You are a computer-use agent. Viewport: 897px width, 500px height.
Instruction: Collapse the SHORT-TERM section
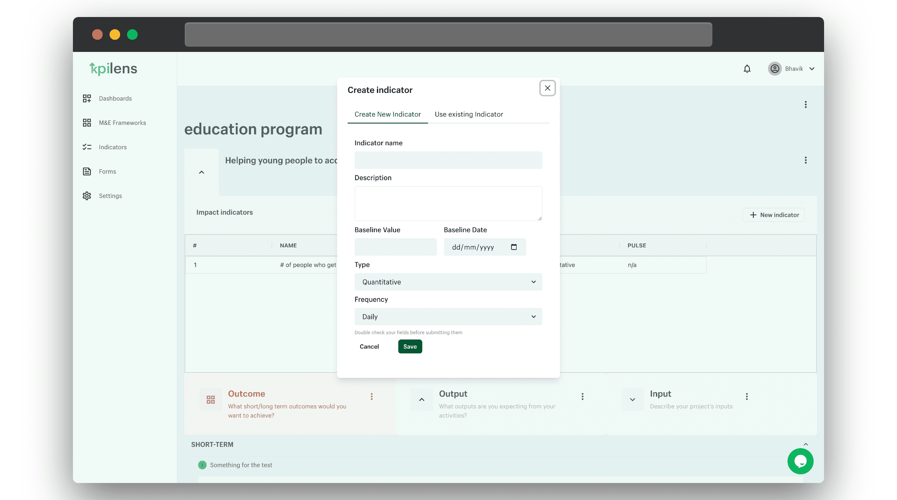tap(805, 445)
